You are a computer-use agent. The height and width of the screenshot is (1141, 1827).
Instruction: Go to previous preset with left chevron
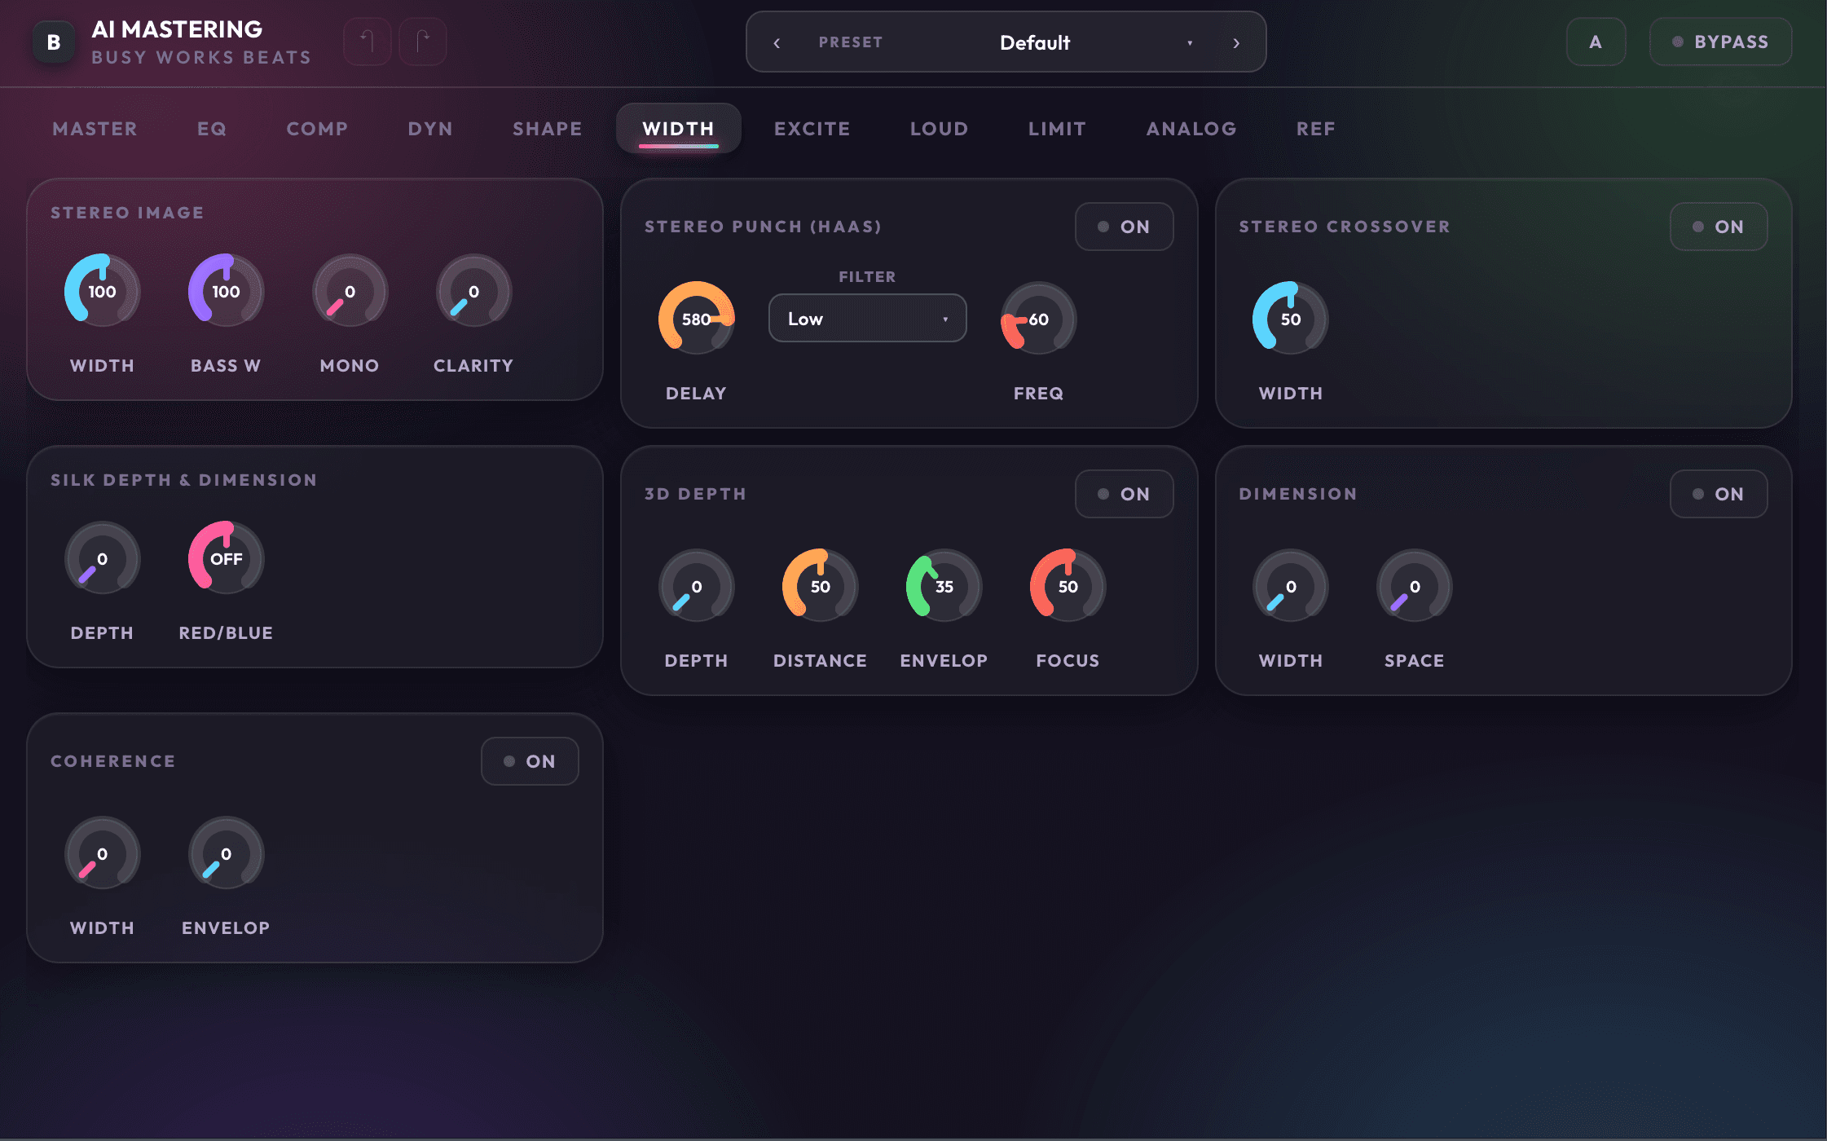[x=777, y=42]
